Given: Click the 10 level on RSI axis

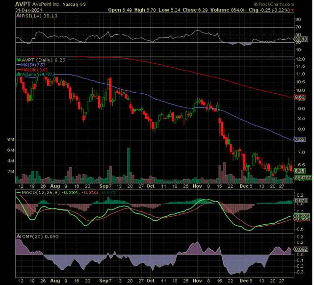Looking at the screenshot, I should coord(298,50).
